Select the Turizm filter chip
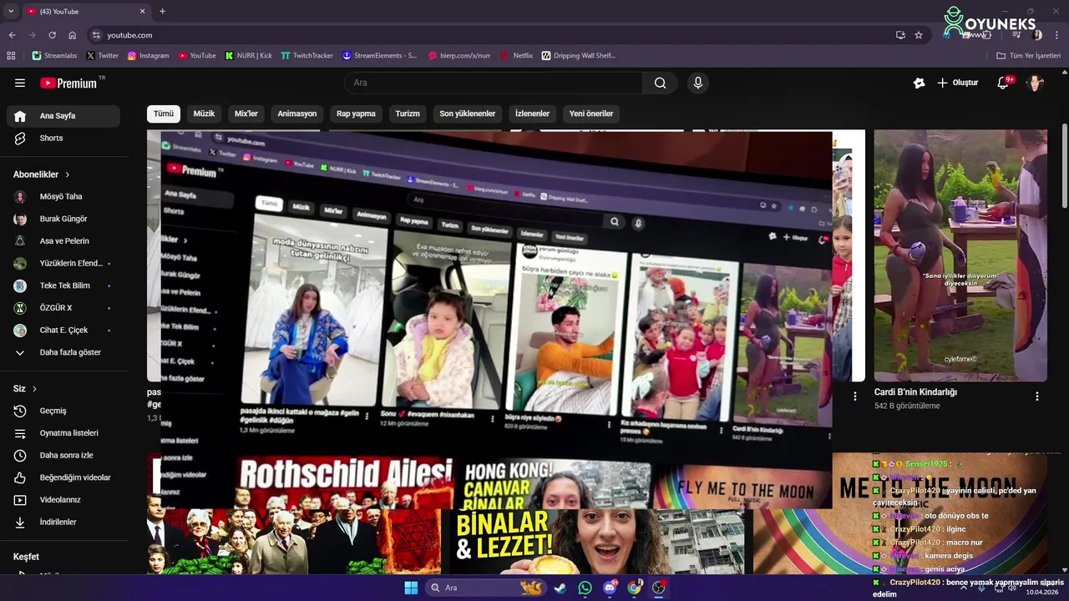Image resolution: width=1069 pixels, height=601 pixels. point(408,114)
